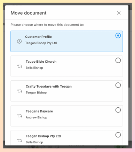Viewport: 135px width, 152px height.
Task: Click the Customer Profile title text
Action: [38, 37]
